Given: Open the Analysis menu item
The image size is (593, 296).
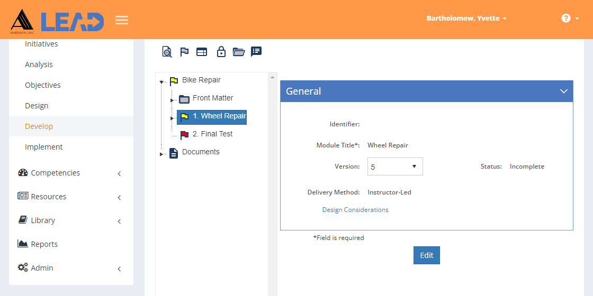Looking at the screenshot, I should coord(39,64).
